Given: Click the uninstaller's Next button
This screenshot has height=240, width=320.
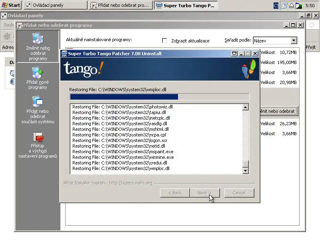Looking at the screenshot, I should click(x=205, y=193).
